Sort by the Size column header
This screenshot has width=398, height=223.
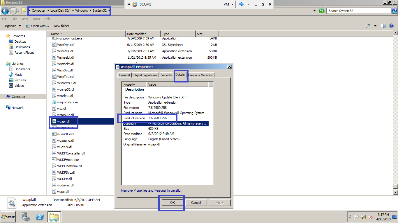pyautogui.click(x=207, y=34)
